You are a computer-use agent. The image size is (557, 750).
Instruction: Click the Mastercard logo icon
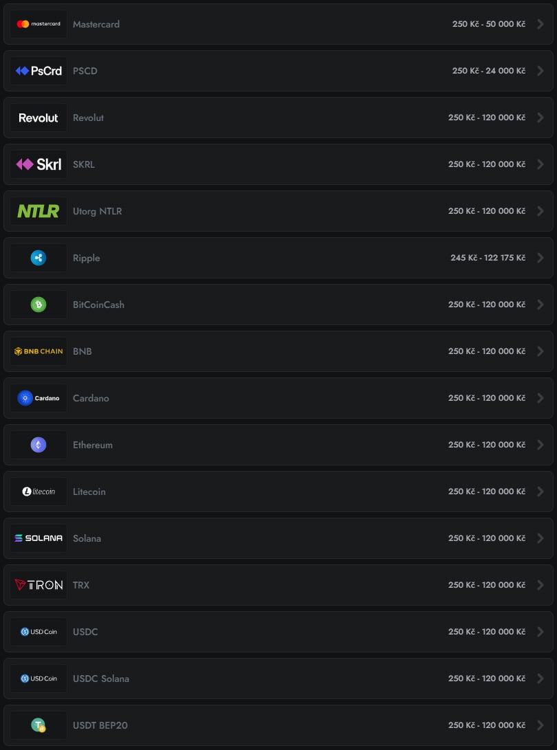click(x=39, y=24)
